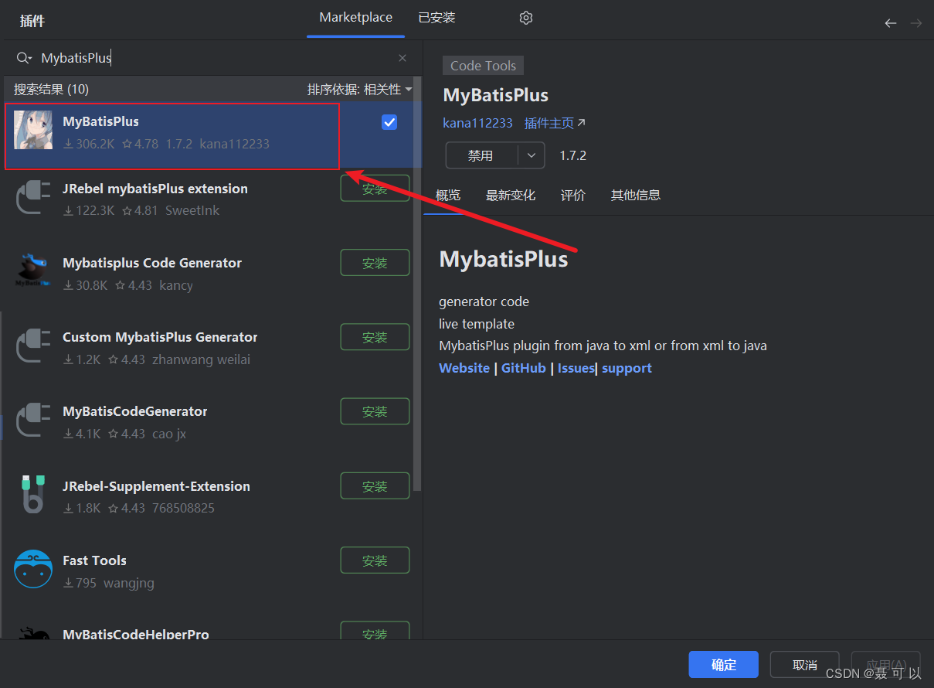
Task: Open the GitHub link
Action: (524, 368)
